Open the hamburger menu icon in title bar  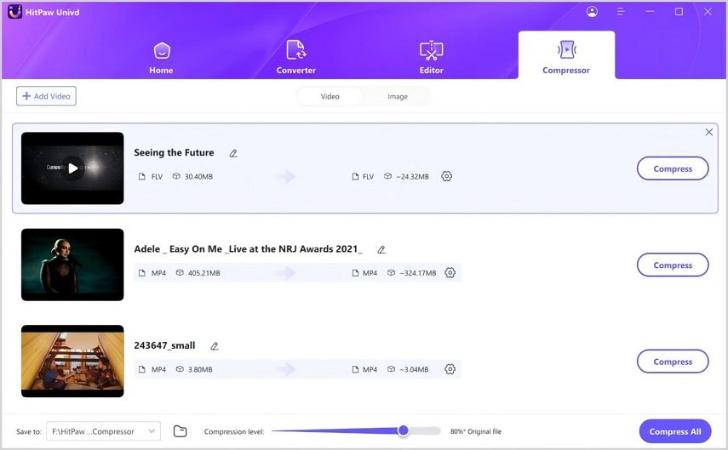621,12
